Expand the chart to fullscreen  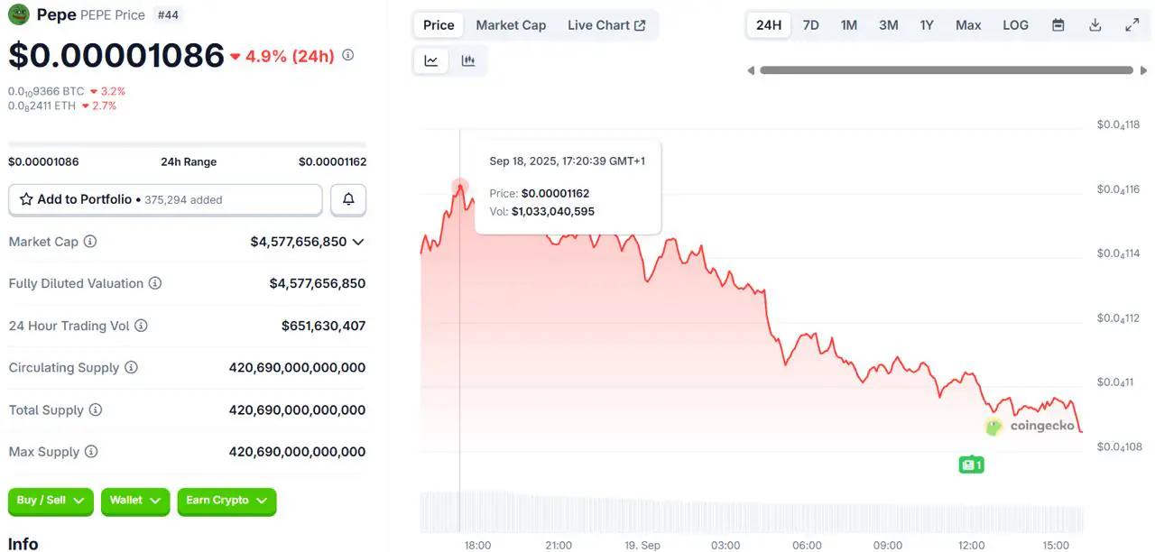[x=1132, y=25]
